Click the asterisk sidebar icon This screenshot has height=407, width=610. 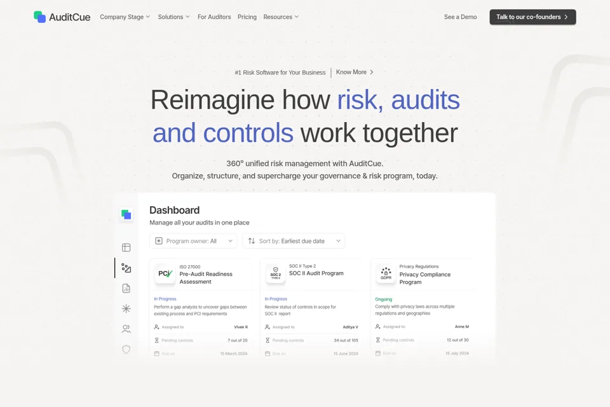click(x=126, y=308)
